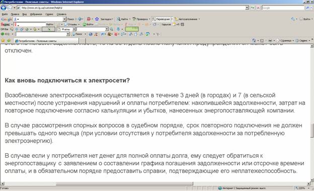Click the DM Bar label icon

5,29
